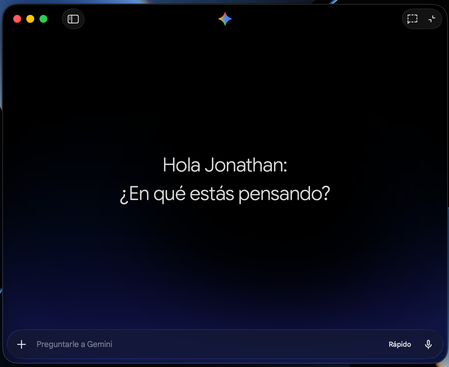Minimize the window using the yellow button
The height and width of the screenshot is (367, 449).
tap(30, 19)
